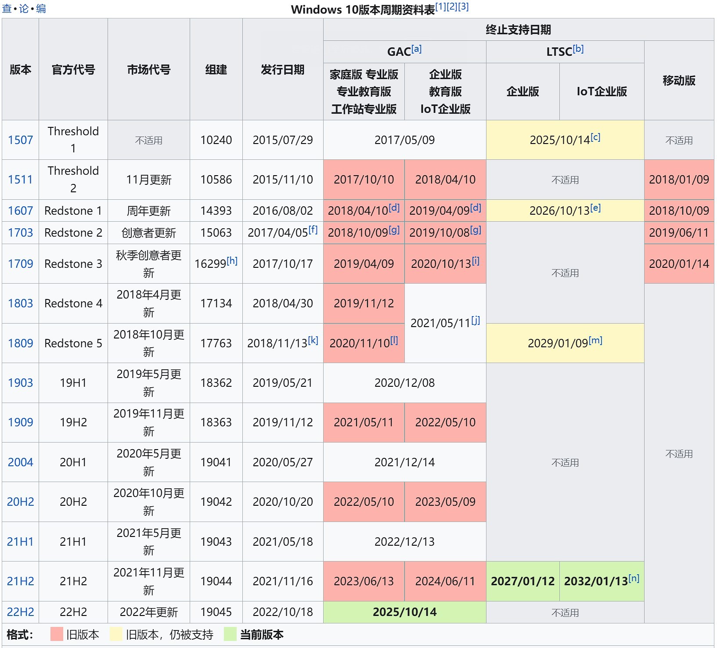Select the Windows 10版本周期资料表 title

[363, 9]
